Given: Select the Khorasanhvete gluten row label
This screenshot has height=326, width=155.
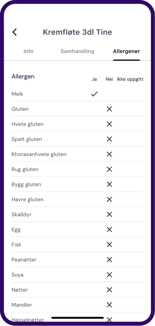Looking at the screenshot, I should 39,154.
